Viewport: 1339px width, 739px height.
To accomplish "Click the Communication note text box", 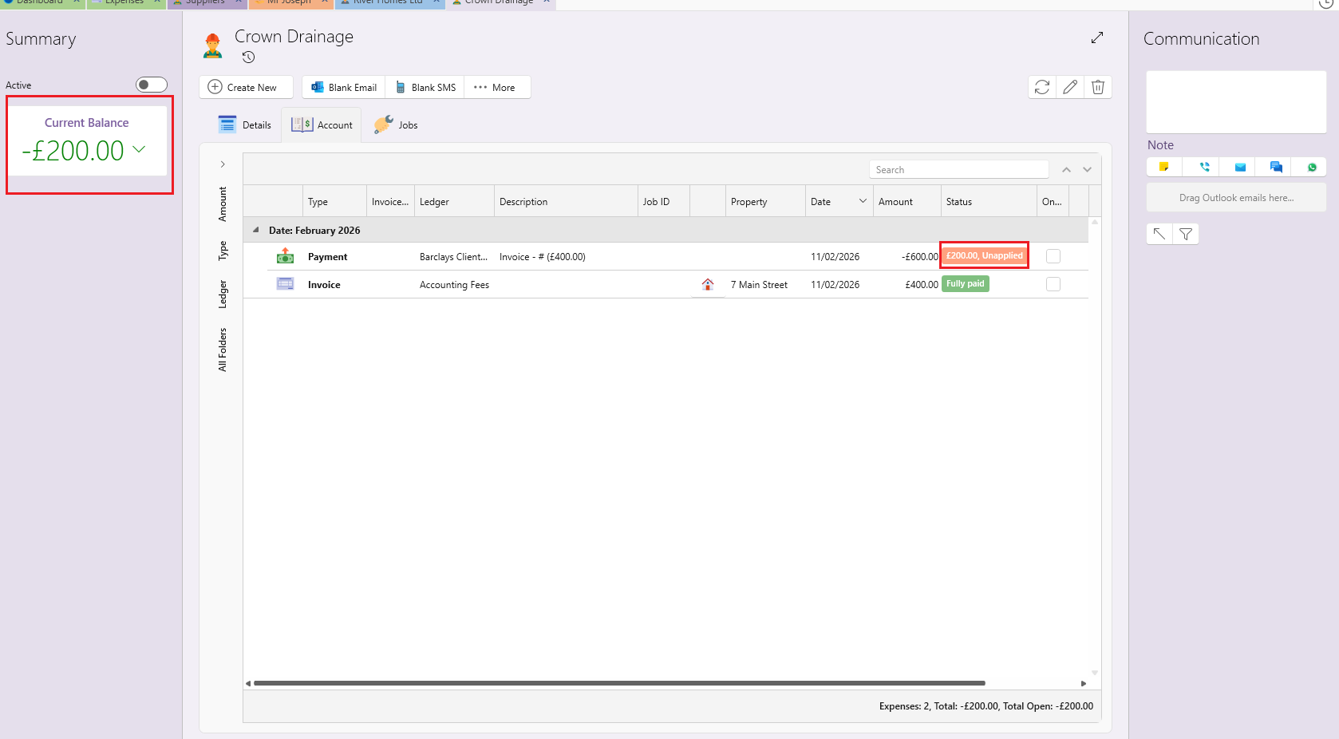I will click(1236, 102).
